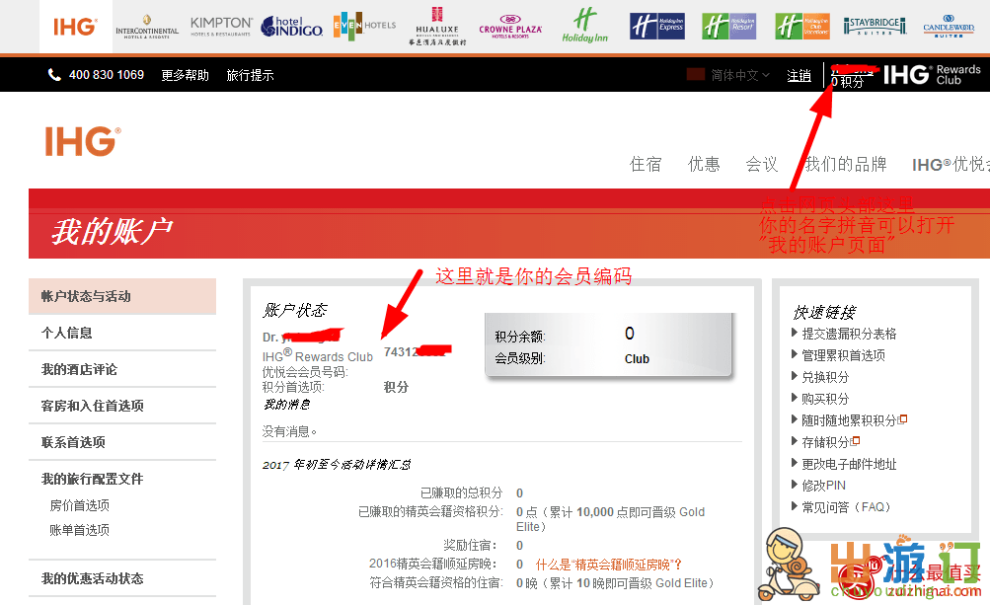Select 联系首选项 in the sidebar
Image resolution: width=990 pixels, height=605 pixels.
tap(121, 442)
